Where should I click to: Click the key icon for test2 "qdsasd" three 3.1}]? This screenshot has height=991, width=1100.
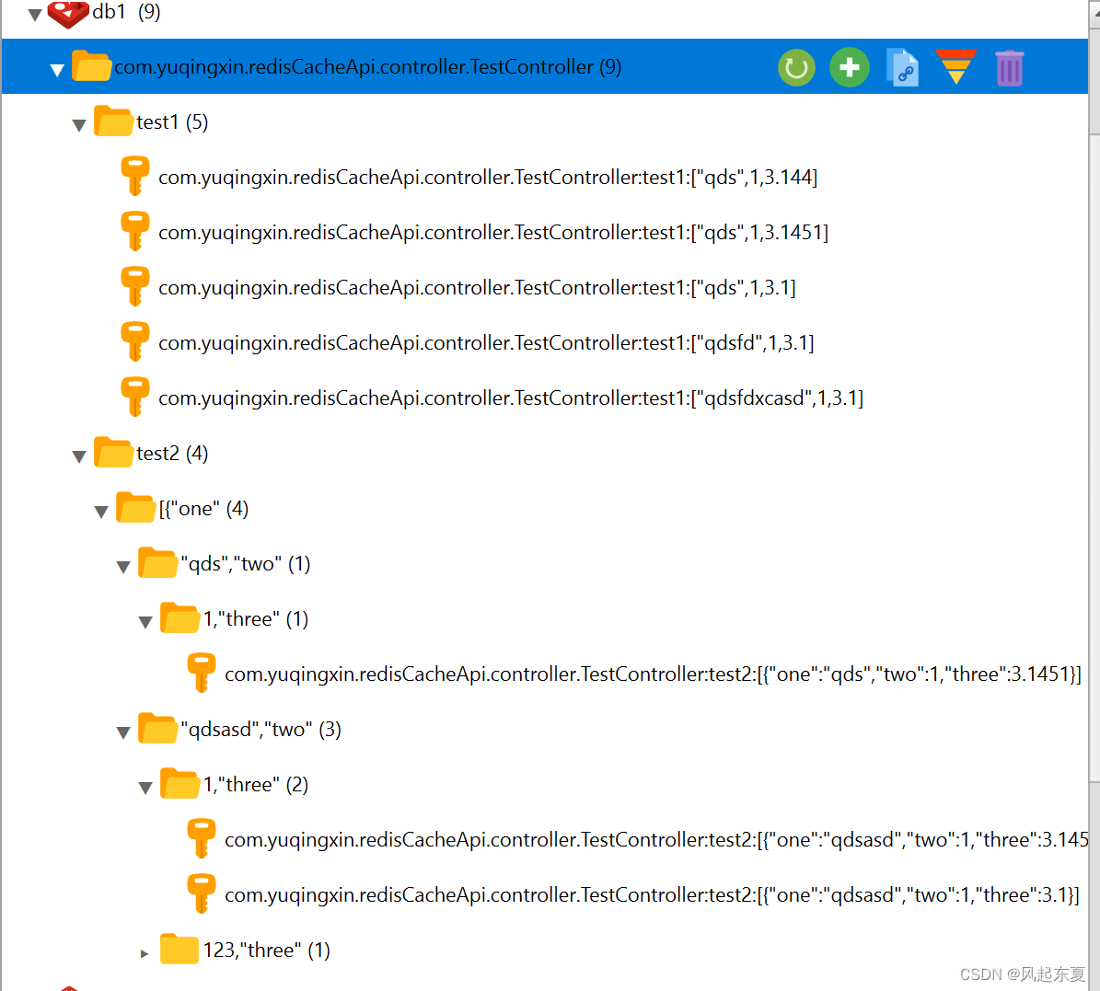point(202,894)
